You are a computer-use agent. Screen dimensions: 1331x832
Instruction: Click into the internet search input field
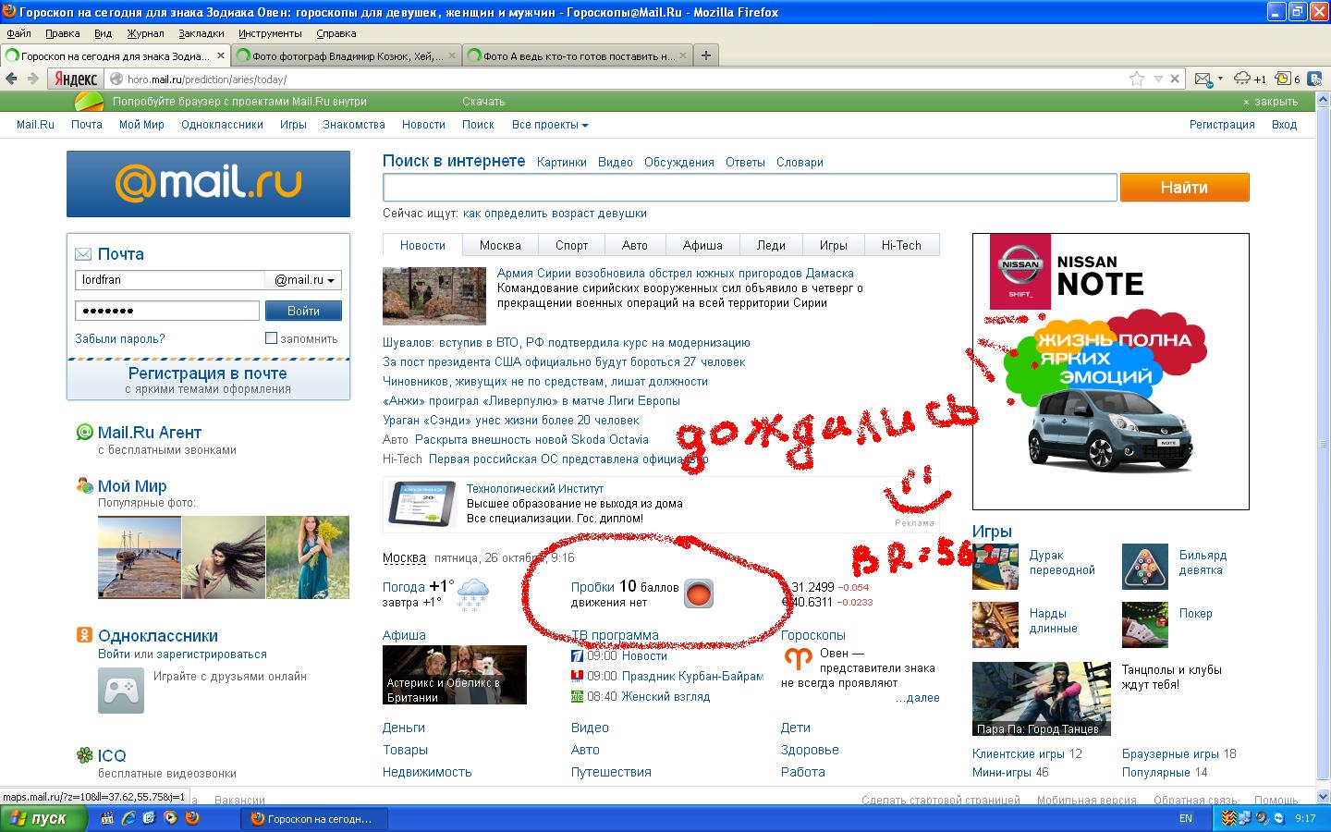[x=750, y=188]
